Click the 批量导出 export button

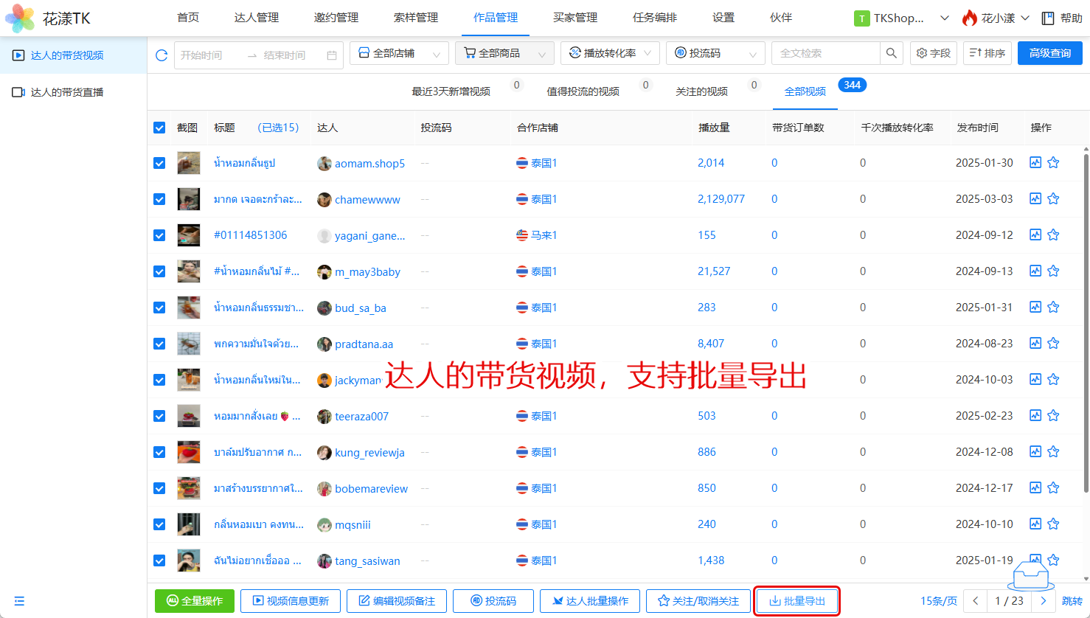point(796,601)
